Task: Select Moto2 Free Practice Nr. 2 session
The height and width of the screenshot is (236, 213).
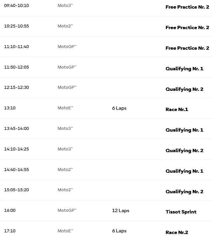Action: click(x=187, y=28)
